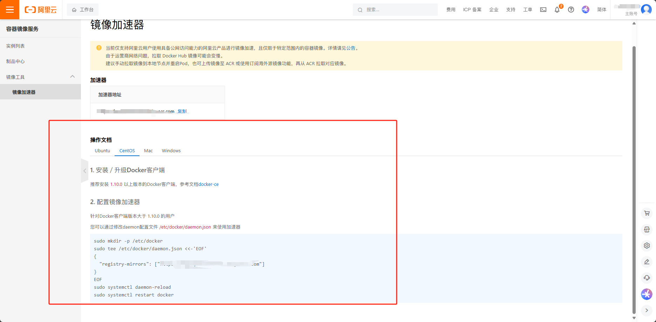Image resolution: width=656 pixels, height=322 pixels.
Task: Click the 搜索 search input field
Action: tap(395, 9)
